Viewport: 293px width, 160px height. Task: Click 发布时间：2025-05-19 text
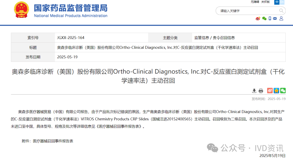tap(269, 99)
